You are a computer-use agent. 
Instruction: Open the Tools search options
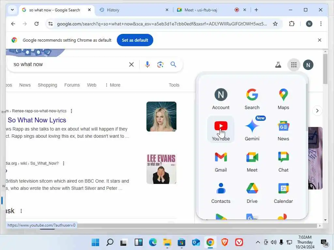pos(174,85)
